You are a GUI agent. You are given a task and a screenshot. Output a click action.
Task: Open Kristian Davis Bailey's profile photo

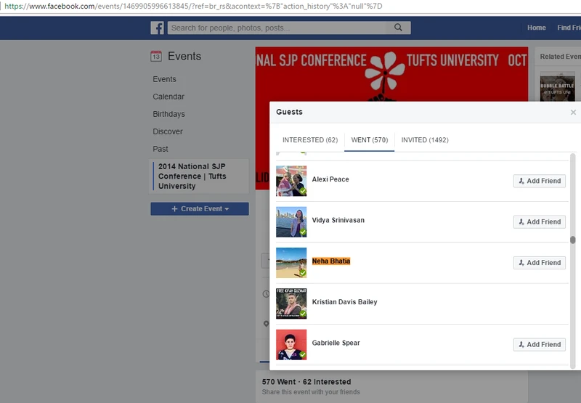pos(291,304)
